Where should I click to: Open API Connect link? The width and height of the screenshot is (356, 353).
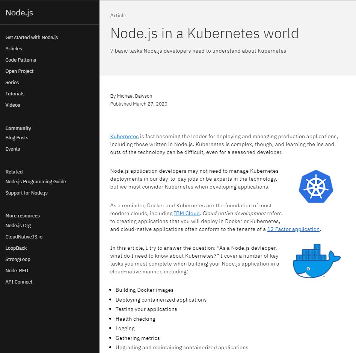pyautogui.click(x=19, y=282)
